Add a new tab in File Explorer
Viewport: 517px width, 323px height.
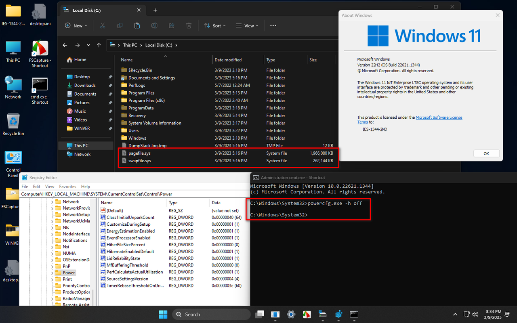click(155, 10)
